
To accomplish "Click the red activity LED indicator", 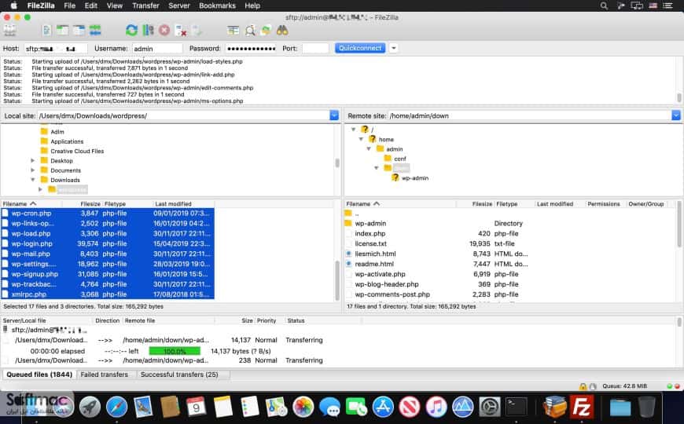I will click(678, 386).
